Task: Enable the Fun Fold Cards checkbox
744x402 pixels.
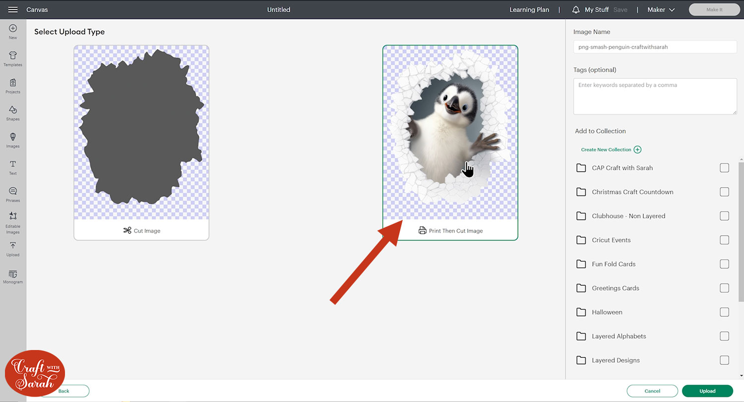Action: (x=724, y=264)
